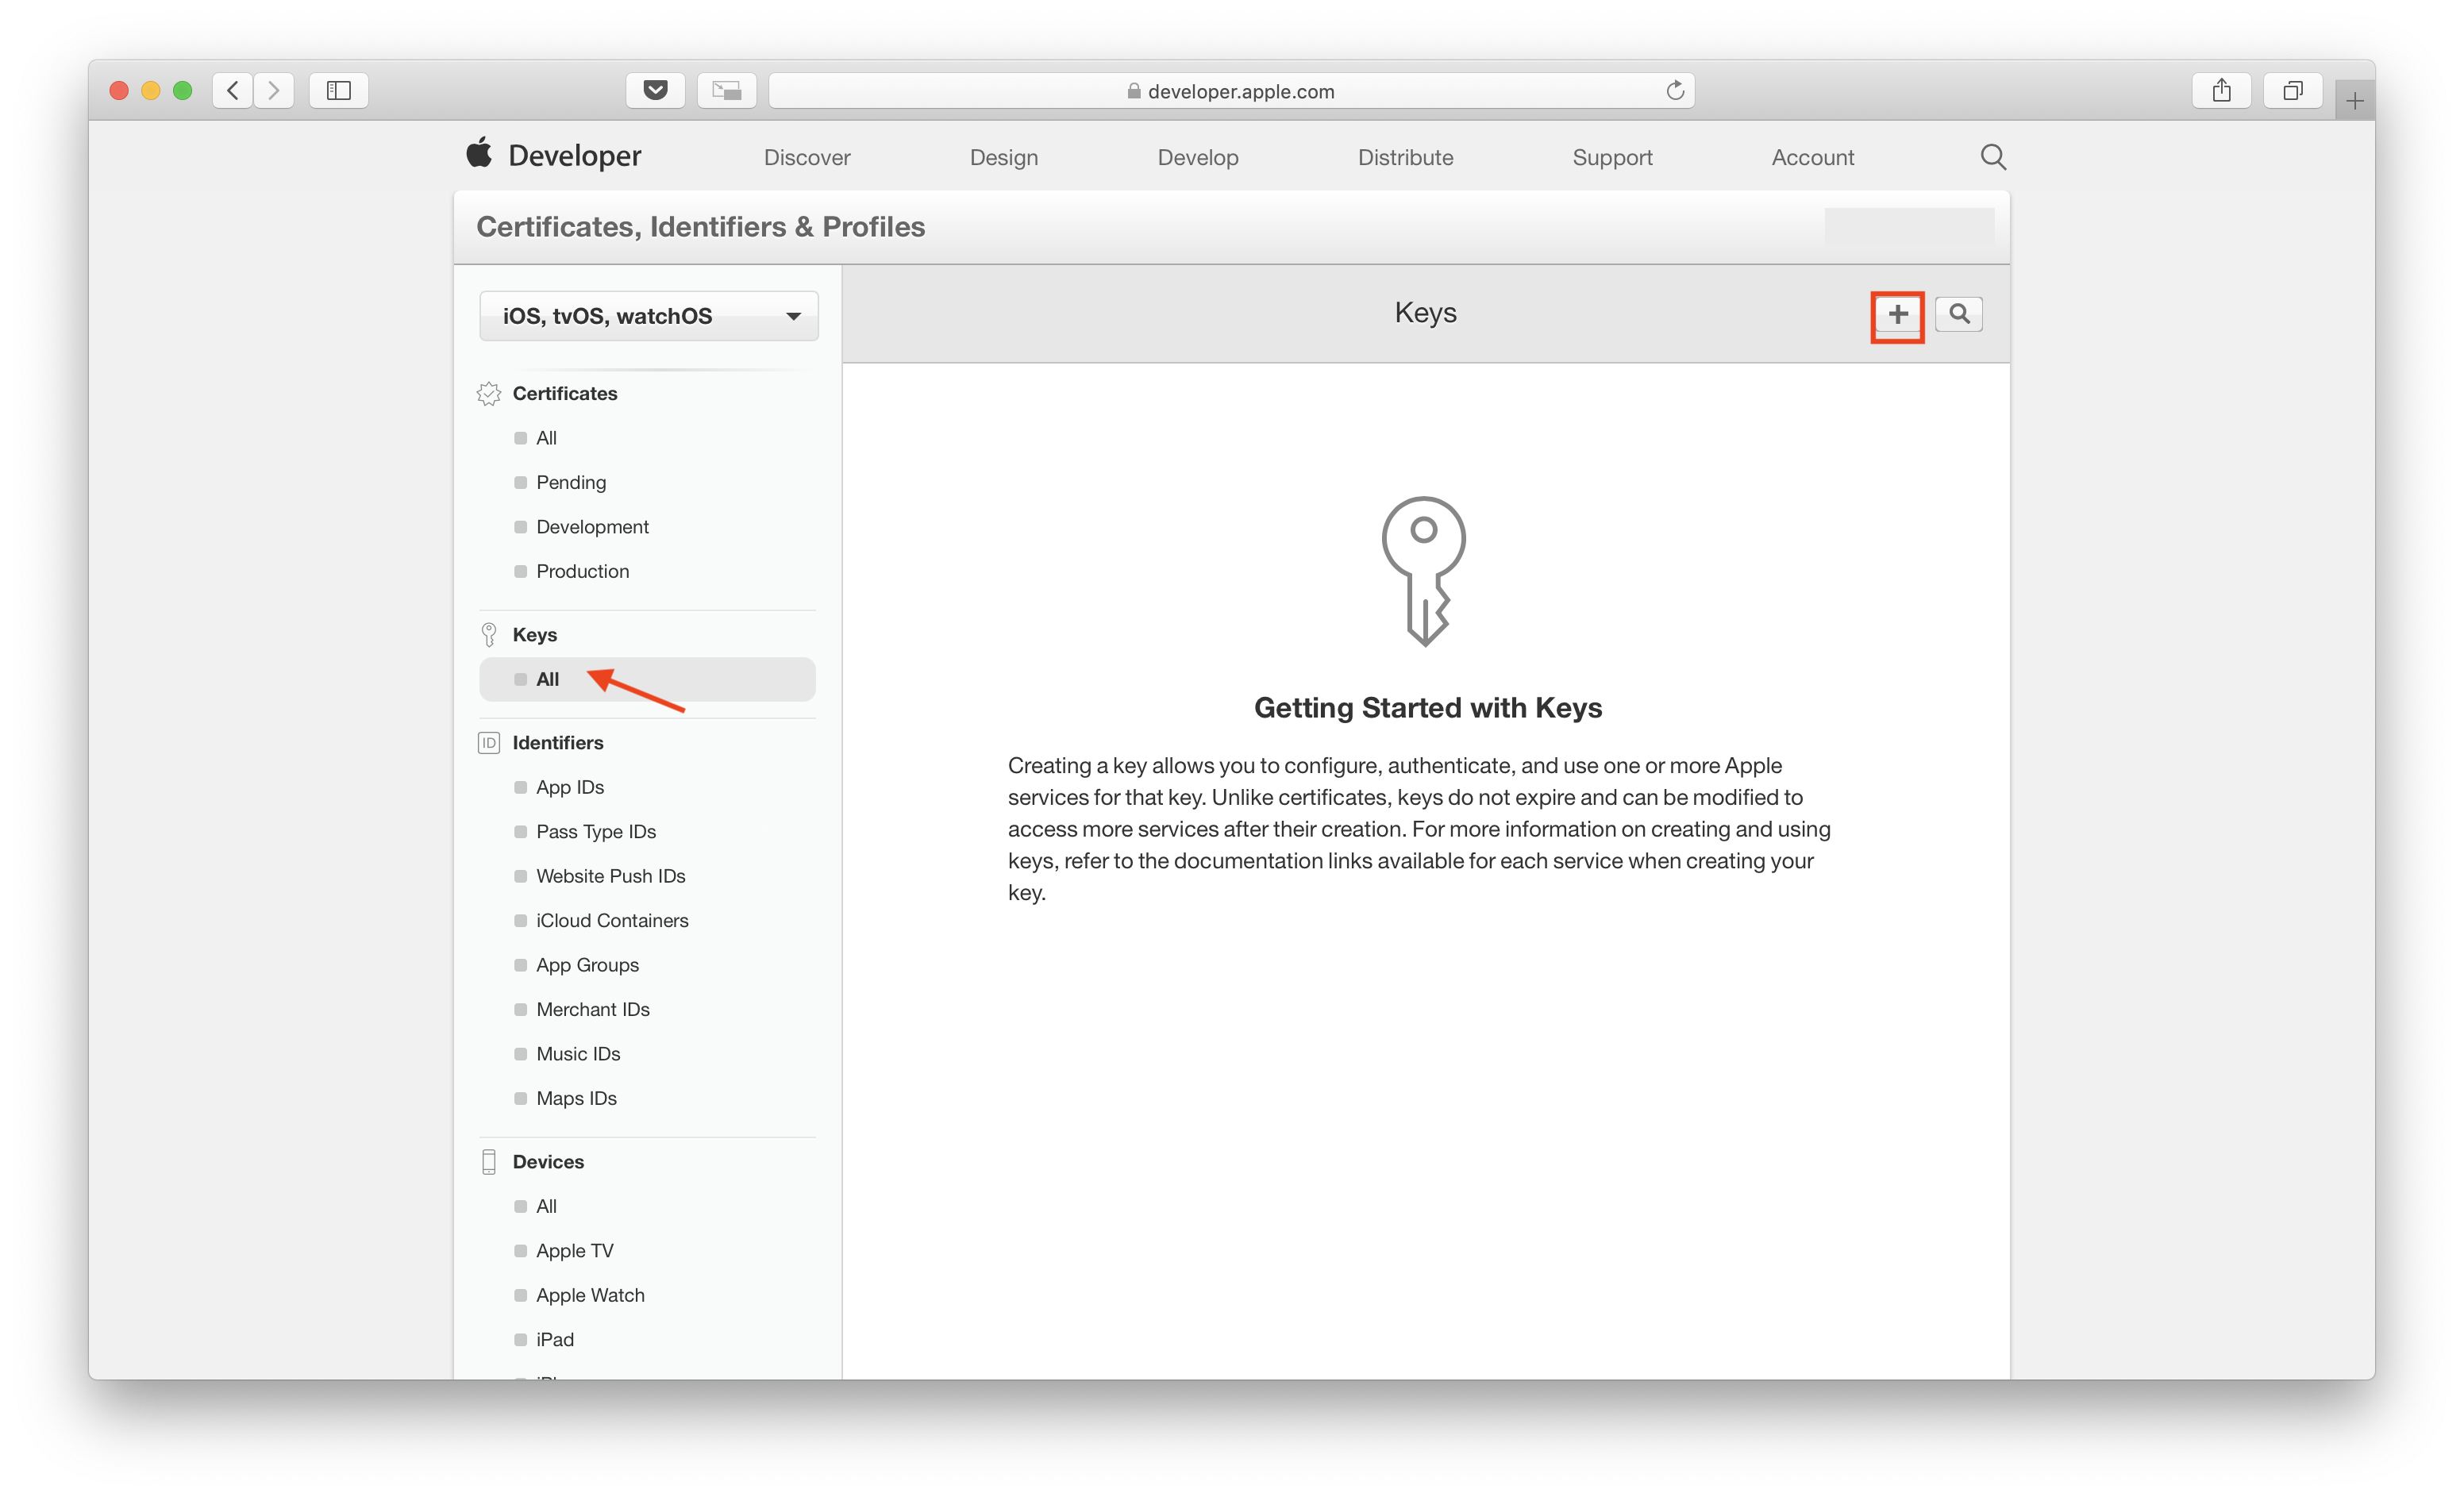Open Pending certificates list
This screenshot has height=1497, width=2464.
click(571, 483)
